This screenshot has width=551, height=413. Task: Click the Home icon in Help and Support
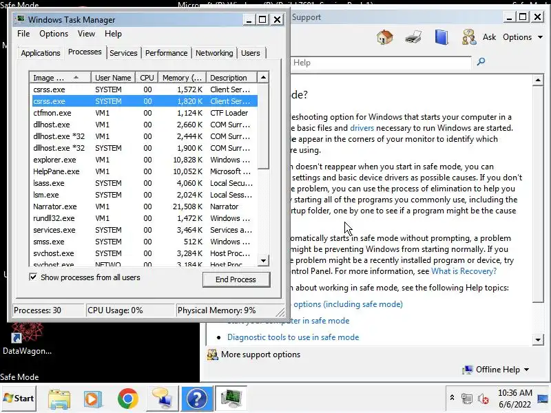[x=384, y=37]
